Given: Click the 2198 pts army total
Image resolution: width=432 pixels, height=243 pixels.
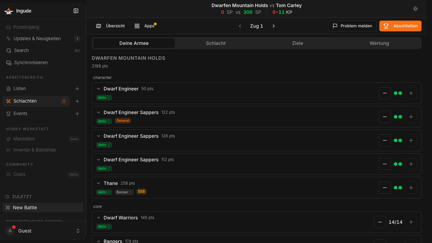Looking at the screenshot, I should click(x=100, y=66).
